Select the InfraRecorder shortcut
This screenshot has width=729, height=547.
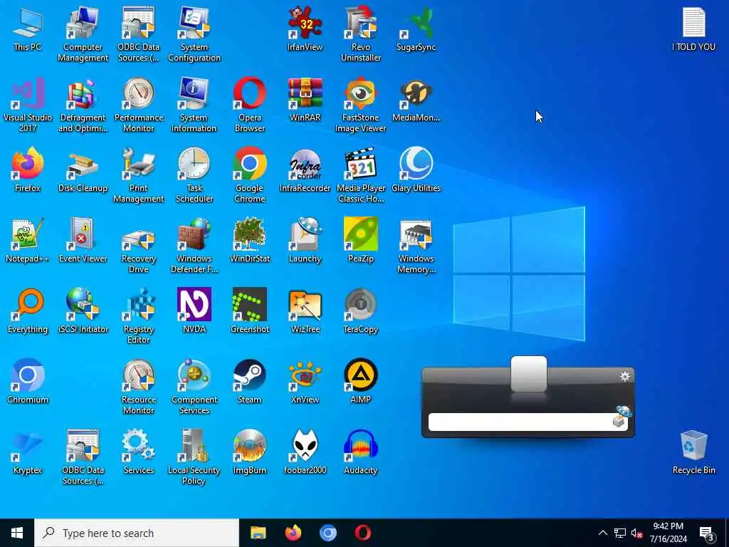pos(305,170)
